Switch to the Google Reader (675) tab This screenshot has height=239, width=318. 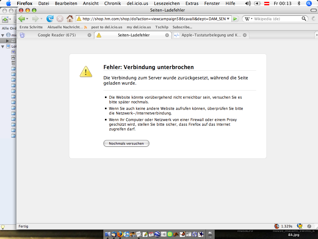pyautogui.click(x=57, y=35)
